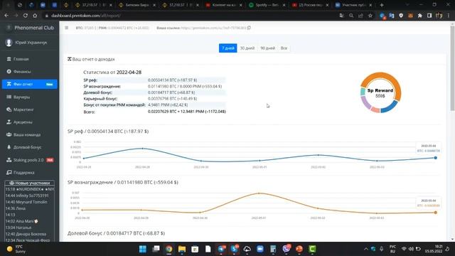Click the last point on SP вознаграждение chart
The image size is (455, 256).
click(436, 213)
